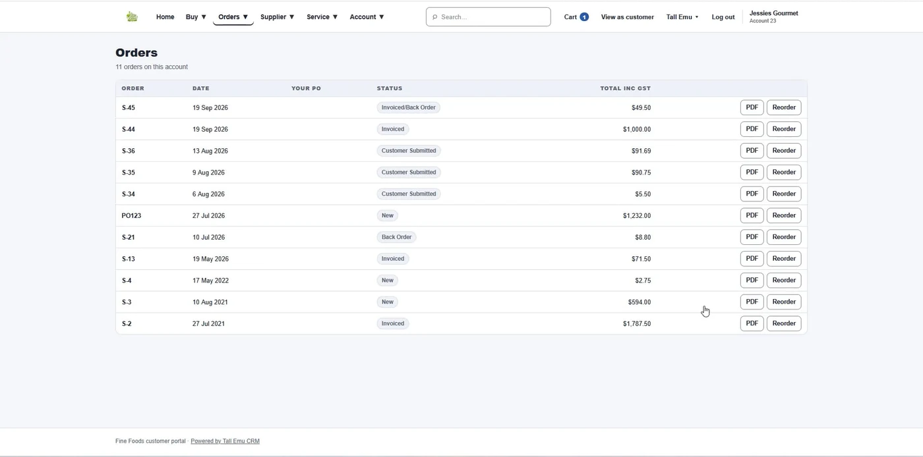Expand the Orders menu
Image resolution: width=923 pixels, height=457 pixels.
coord(233,17)
